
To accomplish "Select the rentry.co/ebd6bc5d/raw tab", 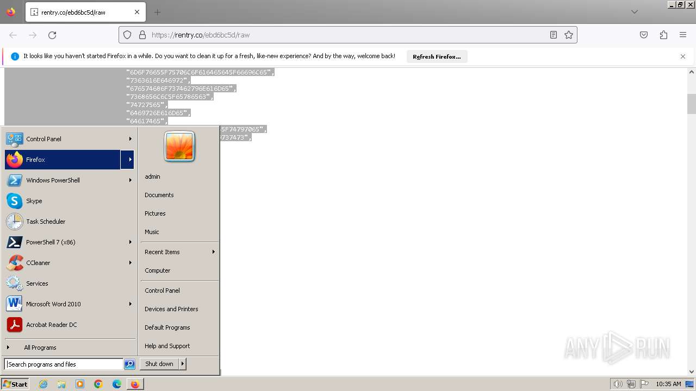I will click(x=84, y=12).
